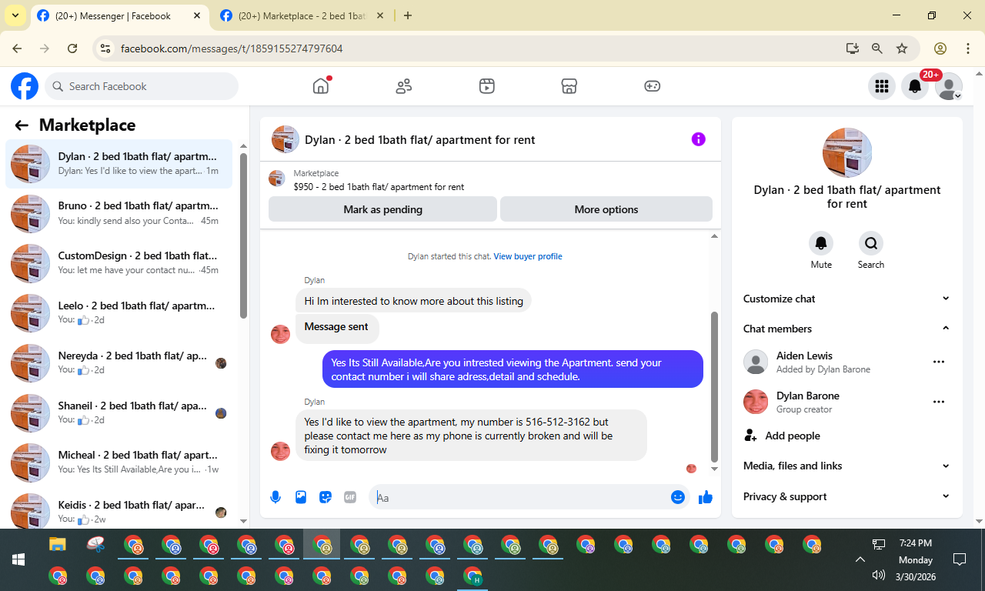Open Chrome profile icon
The height and width of the screenshot is (591, 985).
click(x=940, y=48)
